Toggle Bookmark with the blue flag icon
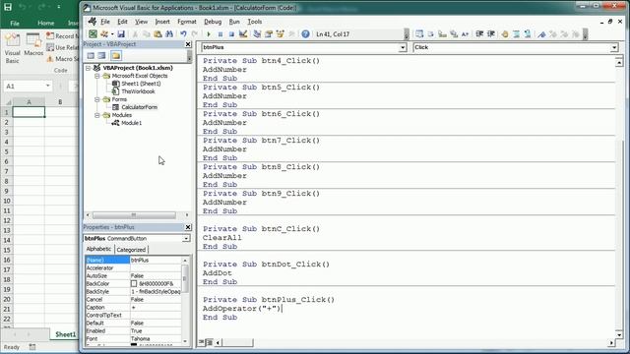 [x=542, y=34]
